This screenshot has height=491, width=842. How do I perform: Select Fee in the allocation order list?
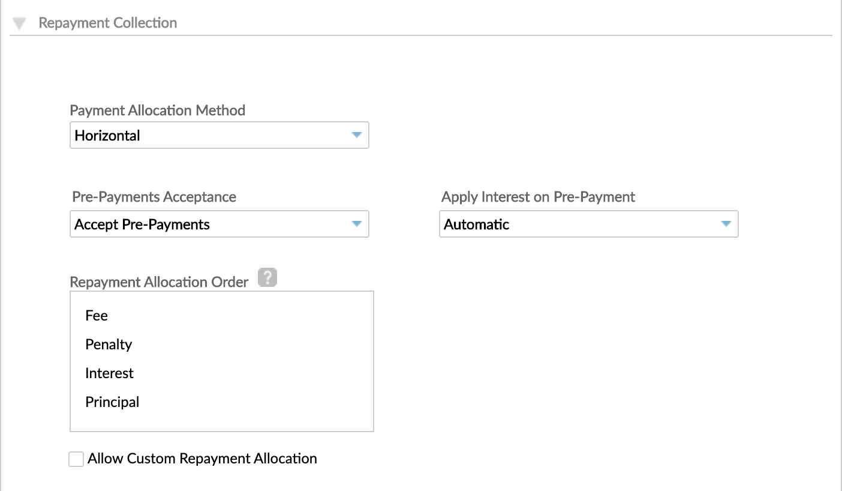click(x=97, y=315)
